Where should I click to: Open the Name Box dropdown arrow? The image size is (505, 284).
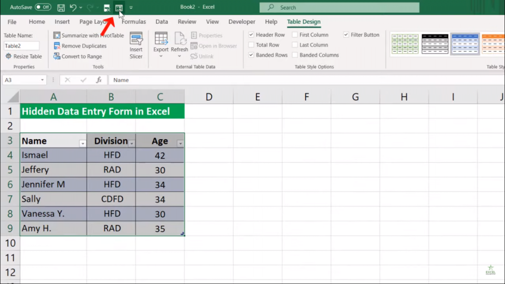click(43, 80)
